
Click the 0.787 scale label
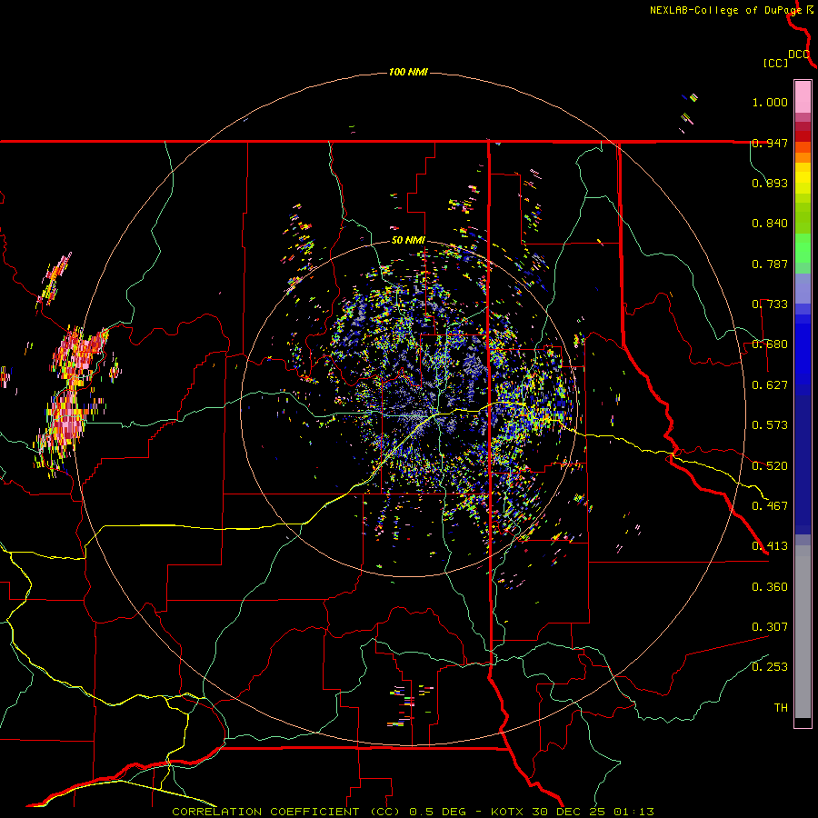coord(770,264)
